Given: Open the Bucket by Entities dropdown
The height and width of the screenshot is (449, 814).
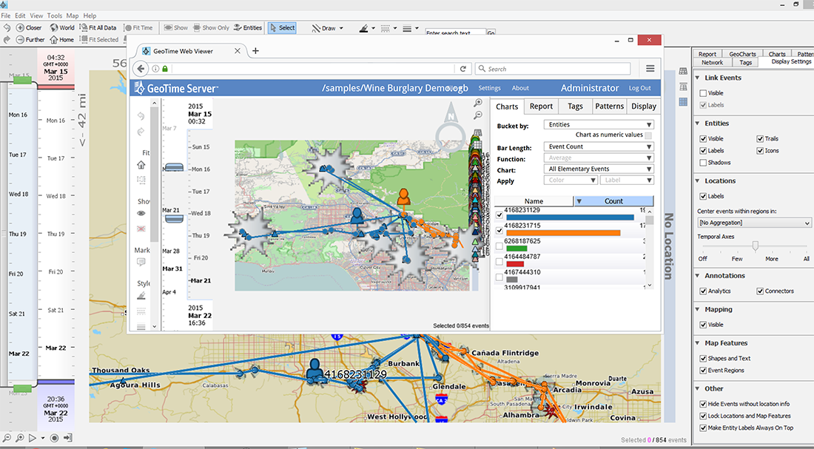Looking at the screenshot, I should (599, 124).
